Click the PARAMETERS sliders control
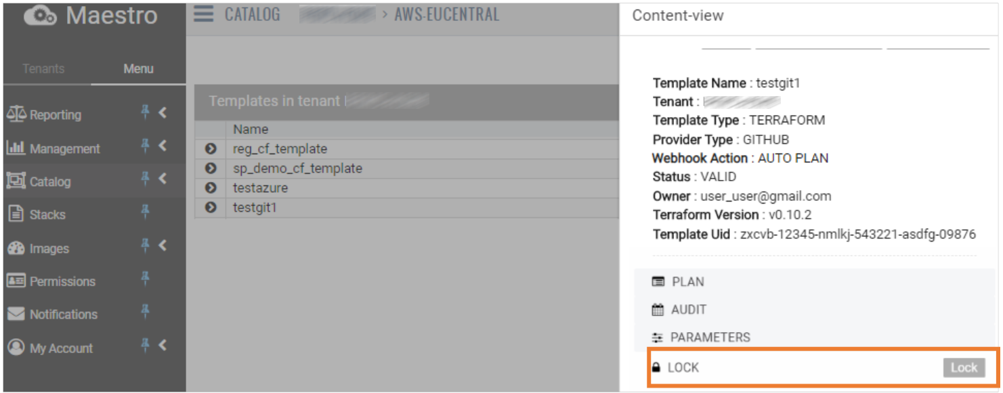 click(x=658, y=337)
